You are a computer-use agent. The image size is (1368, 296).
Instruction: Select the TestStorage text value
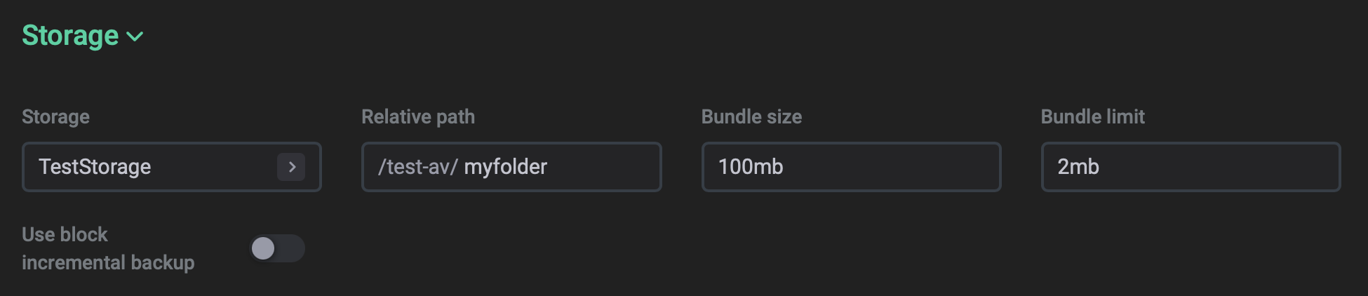coord(95,167)
